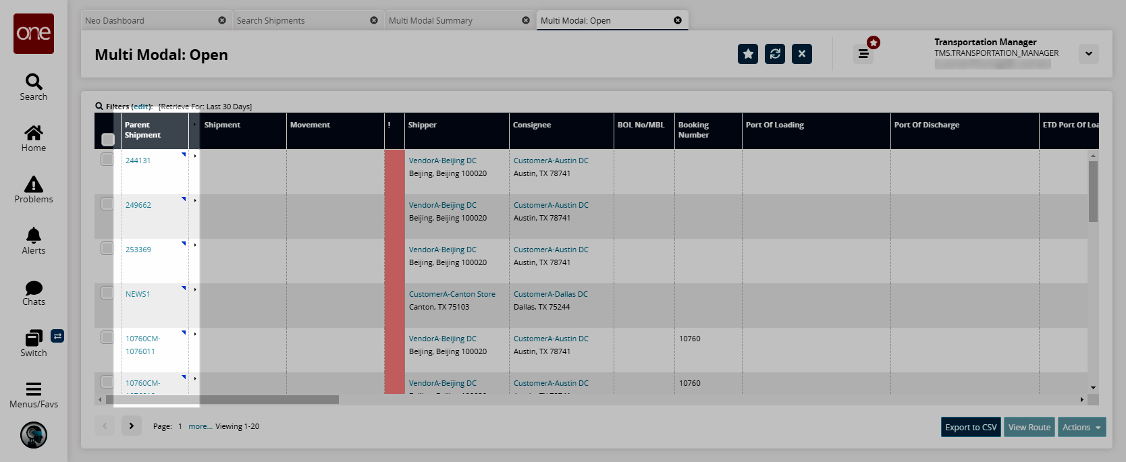Open the filters edit link
The height and width of the screenshot is (462, 1126).
point(141,107)
